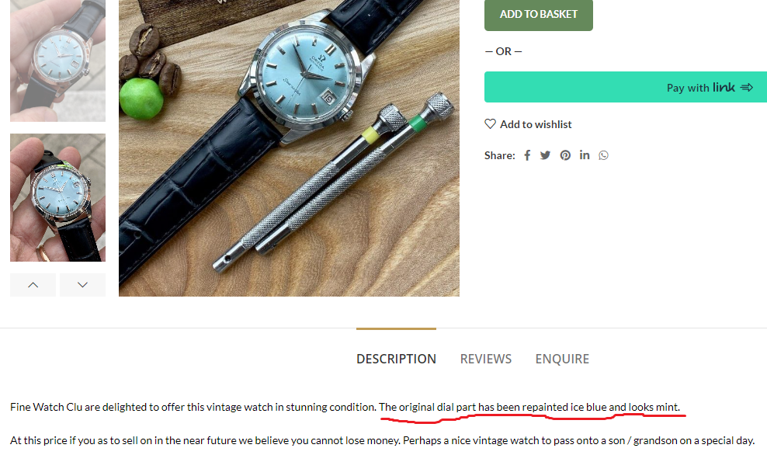Pin the watch to Pinterest
The image size is (767, 455).
coord(565,155)
